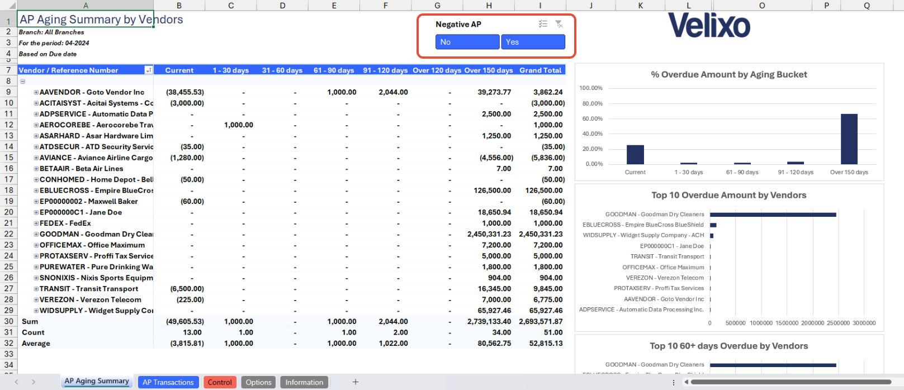This screenshot has height=390, width=904.
Task: Click the Sum grand total 2,693,571.87
Action: [540, 321]
